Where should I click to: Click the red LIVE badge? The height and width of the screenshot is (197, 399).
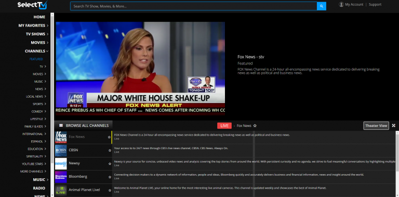pos(224,126)
